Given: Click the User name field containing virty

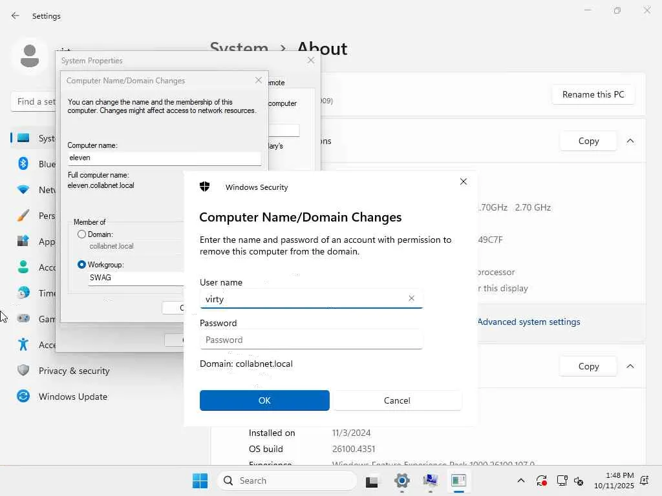Looking at the screenshot, I should point(311,298).
